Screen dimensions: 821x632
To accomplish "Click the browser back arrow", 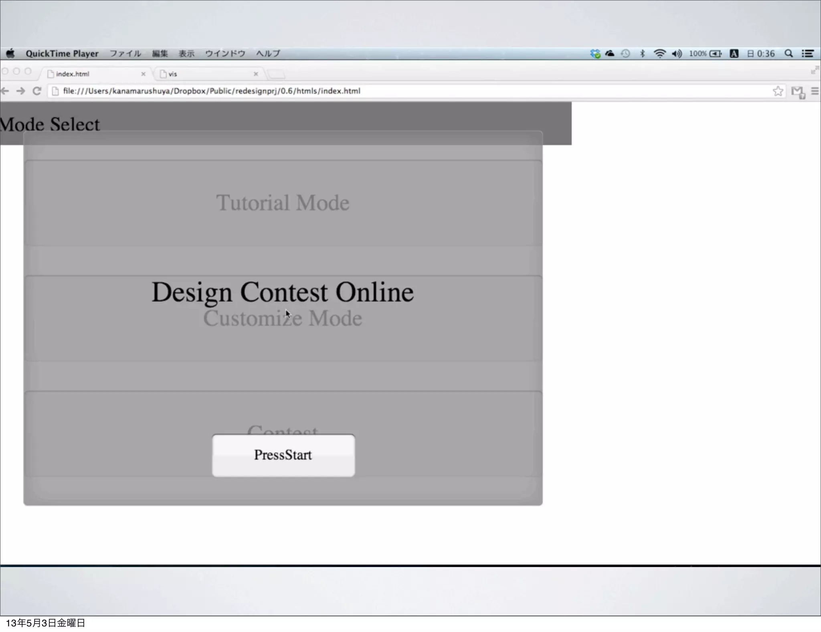I will click(5, 91).
